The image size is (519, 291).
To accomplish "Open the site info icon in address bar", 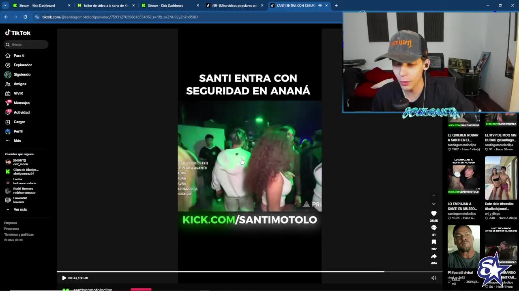I will [37, 17].
